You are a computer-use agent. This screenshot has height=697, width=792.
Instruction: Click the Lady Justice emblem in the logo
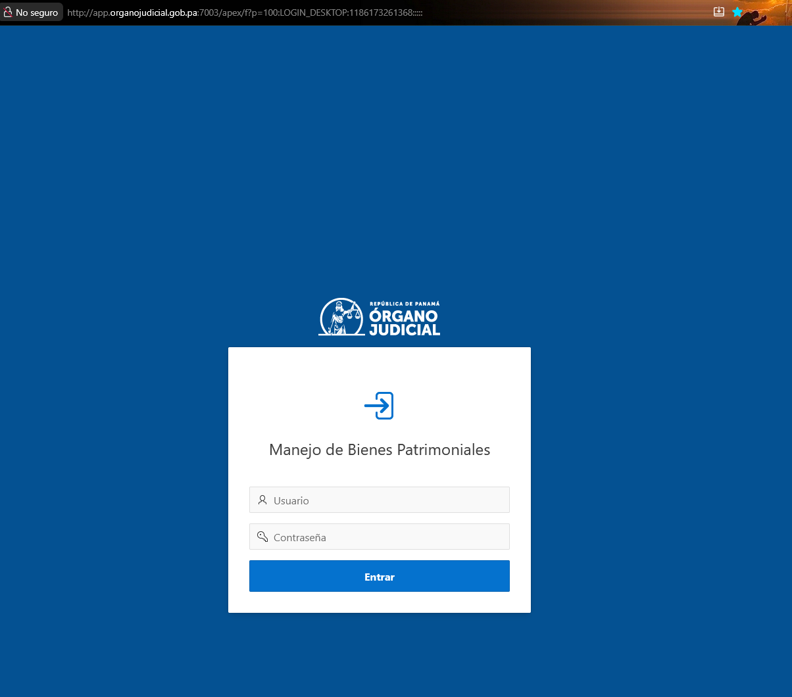(341, 317)
